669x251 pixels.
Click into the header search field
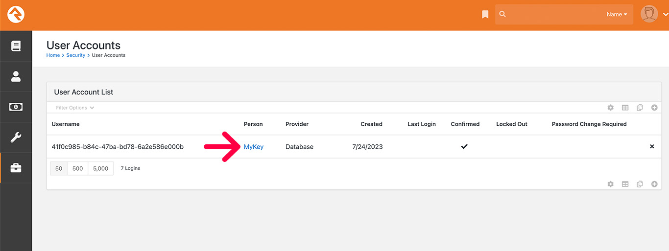tap(553, 15)
